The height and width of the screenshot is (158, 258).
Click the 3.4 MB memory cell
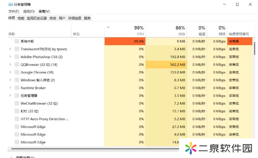coord(166,49)
